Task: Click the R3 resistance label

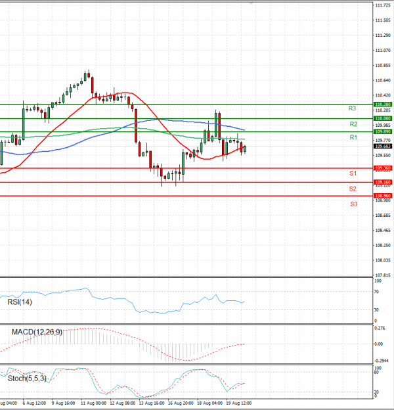Action: tap(352, 108)
